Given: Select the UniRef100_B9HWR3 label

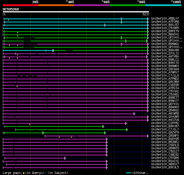Looking at the screenshot, I should point(165,66).
